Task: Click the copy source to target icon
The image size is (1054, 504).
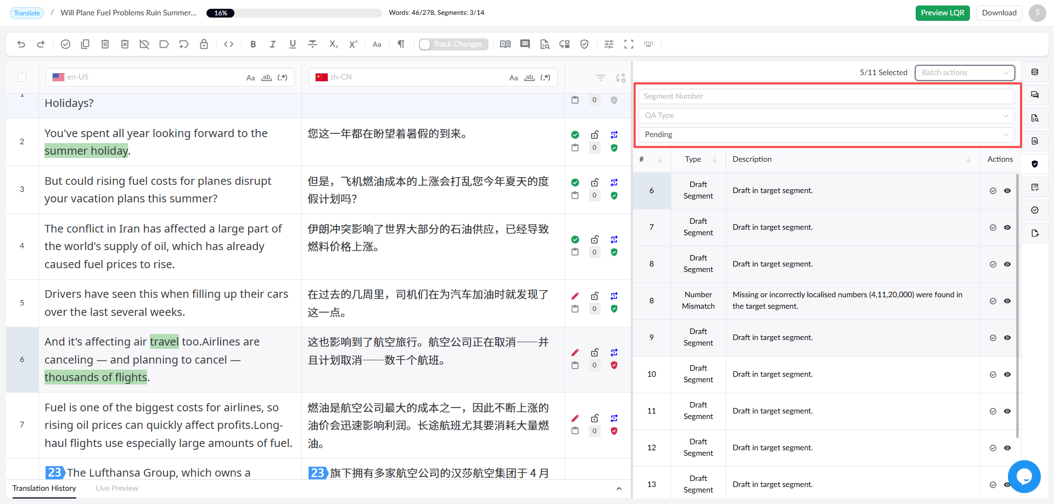Action: (85, 44)
